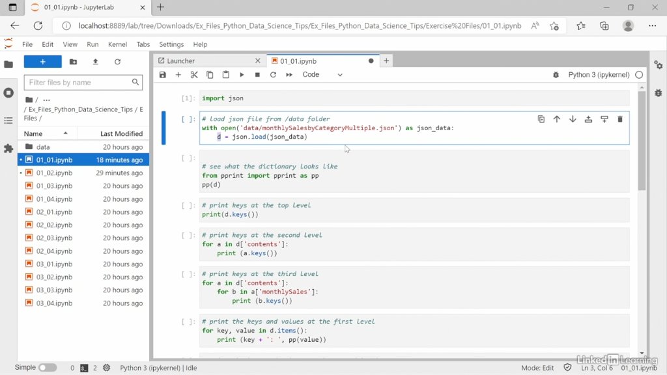
Task: Open debugger panel on right sidebar
Action: pyautogui.click(x=658, y=92)
